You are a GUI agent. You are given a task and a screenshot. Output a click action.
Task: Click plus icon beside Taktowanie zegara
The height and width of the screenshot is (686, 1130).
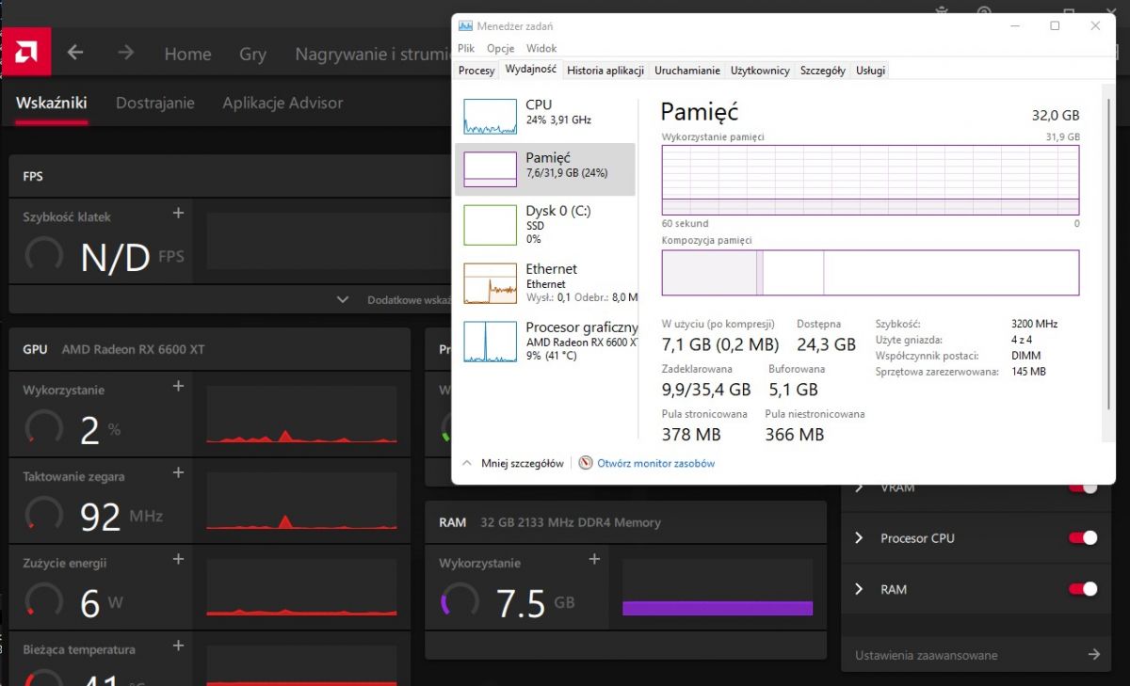click(x=178, y=473)
